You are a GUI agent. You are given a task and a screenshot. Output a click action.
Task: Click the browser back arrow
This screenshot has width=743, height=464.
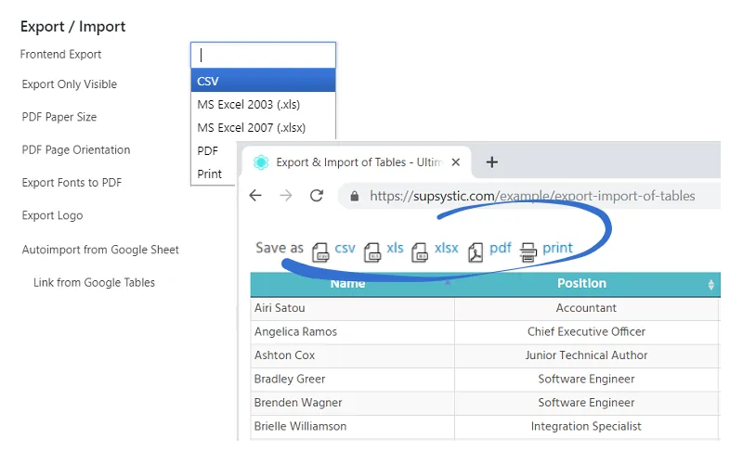click(x=255, y=196)
